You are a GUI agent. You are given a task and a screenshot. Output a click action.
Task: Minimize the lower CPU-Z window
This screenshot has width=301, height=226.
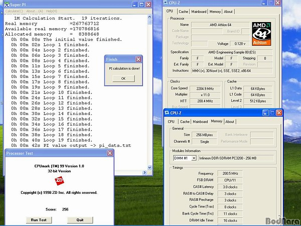265,113
